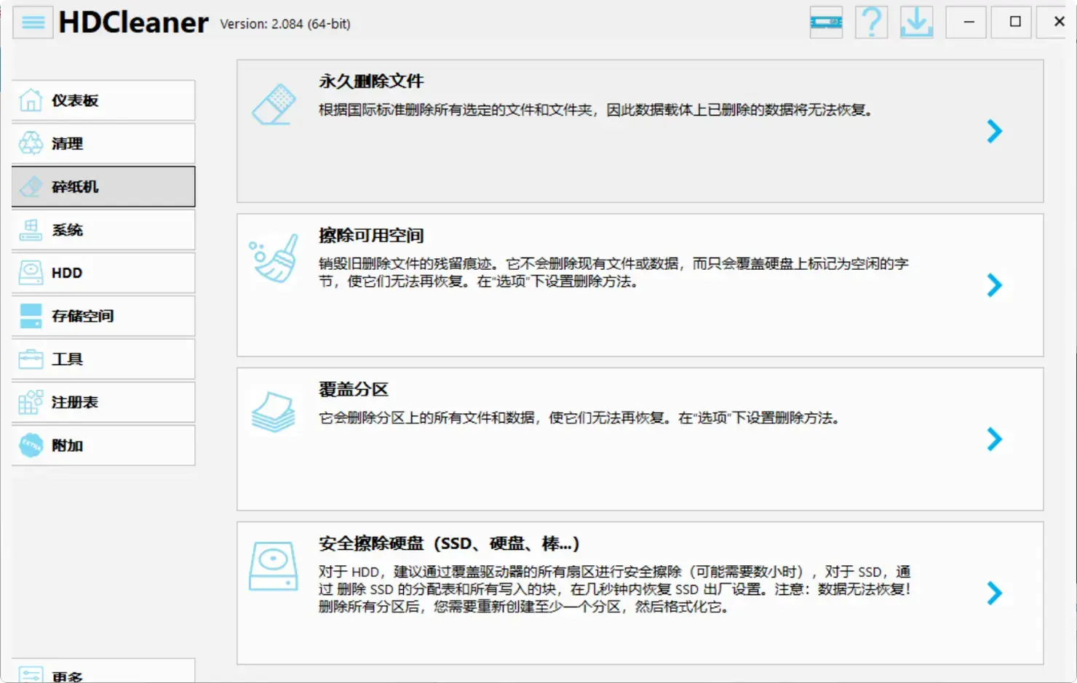Select the 仪表板 dashboard icon in sidebar
This screenshot has height=683, width=1077.
tap(30, 100)
